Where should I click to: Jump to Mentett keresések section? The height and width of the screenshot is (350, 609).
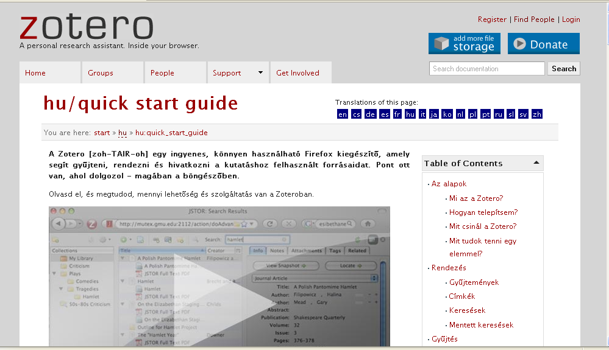(481, 325)
